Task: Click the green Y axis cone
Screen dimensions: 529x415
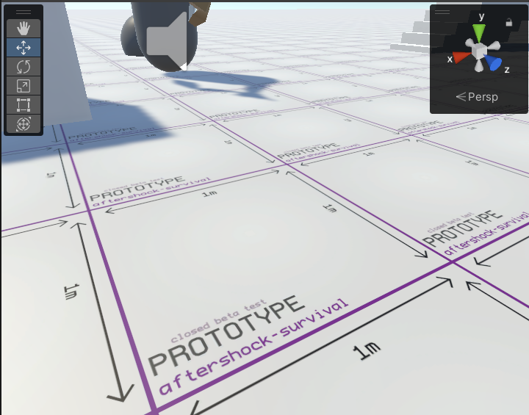Action: point(479,32)
